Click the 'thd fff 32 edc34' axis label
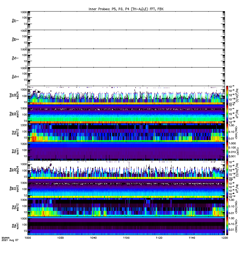Image resolution: width=240 pixels, height=256 pixels. click(x=14, y=95)
